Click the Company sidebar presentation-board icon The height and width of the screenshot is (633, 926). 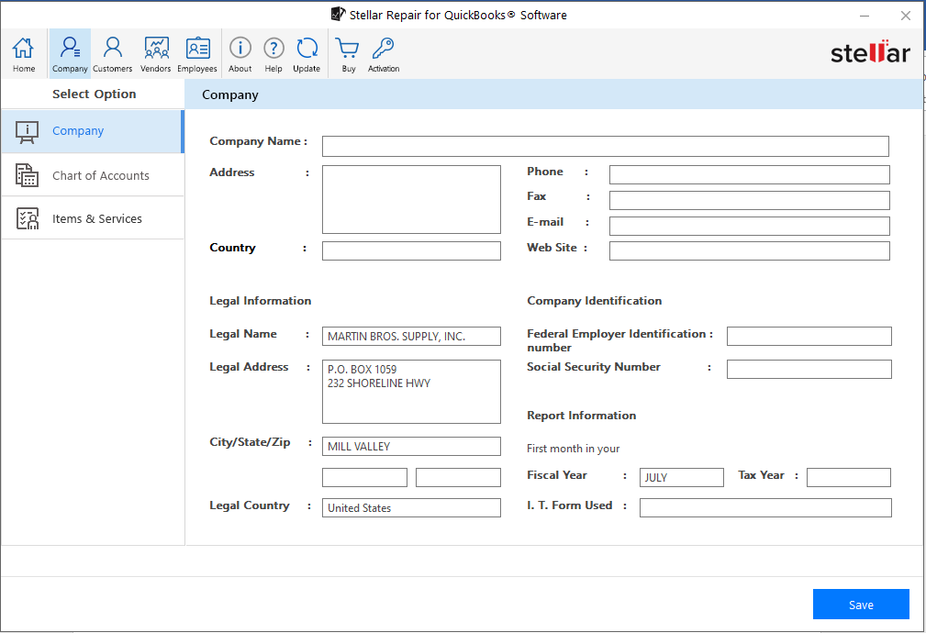(27, 132)
